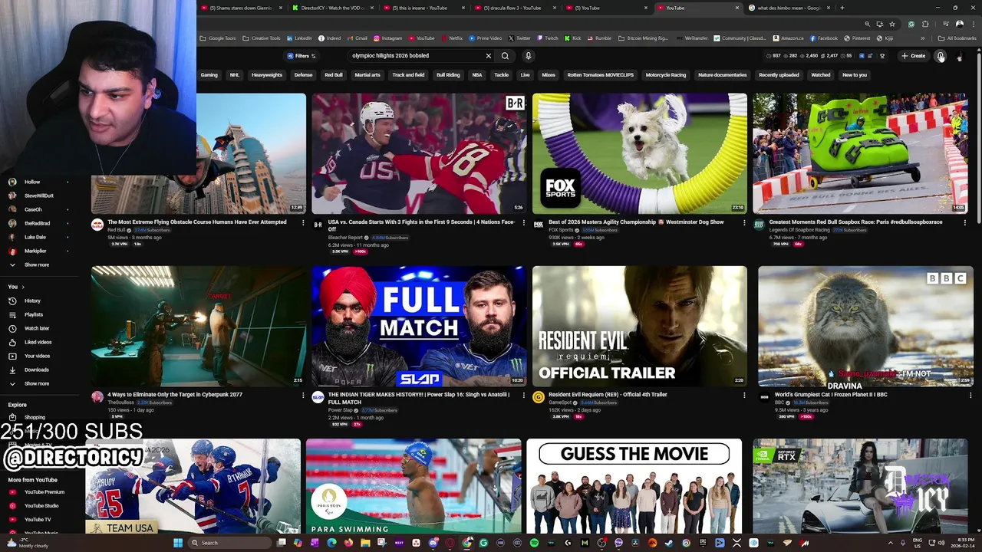Select the Heavyweights chip
The width and height of the screenshot is (982, 552).
[x=267, y=75]
